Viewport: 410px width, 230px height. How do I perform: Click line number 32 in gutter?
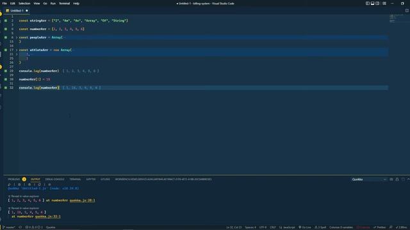pos(12,88)
